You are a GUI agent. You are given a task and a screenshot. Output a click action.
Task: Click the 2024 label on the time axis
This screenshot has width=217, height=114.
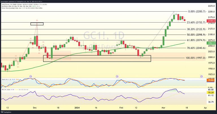(x=78, y=108)
